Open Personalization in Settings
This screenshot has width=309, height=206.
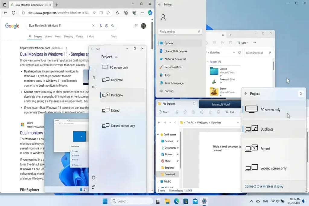[x=180, y=67]
